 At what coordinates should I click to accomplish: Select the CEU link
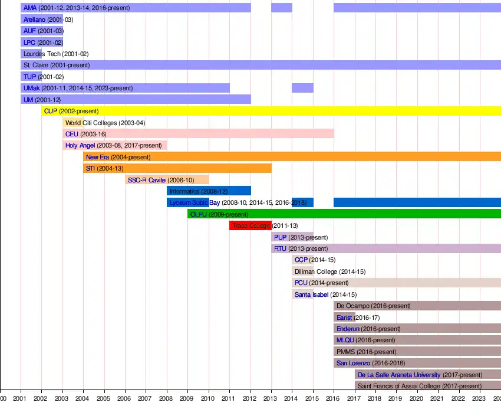72,134
